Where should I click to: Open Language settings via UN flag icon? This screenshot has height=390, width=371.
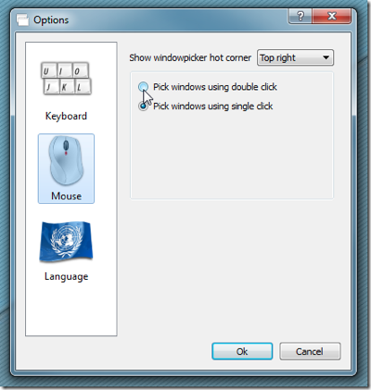pos(66,241)
